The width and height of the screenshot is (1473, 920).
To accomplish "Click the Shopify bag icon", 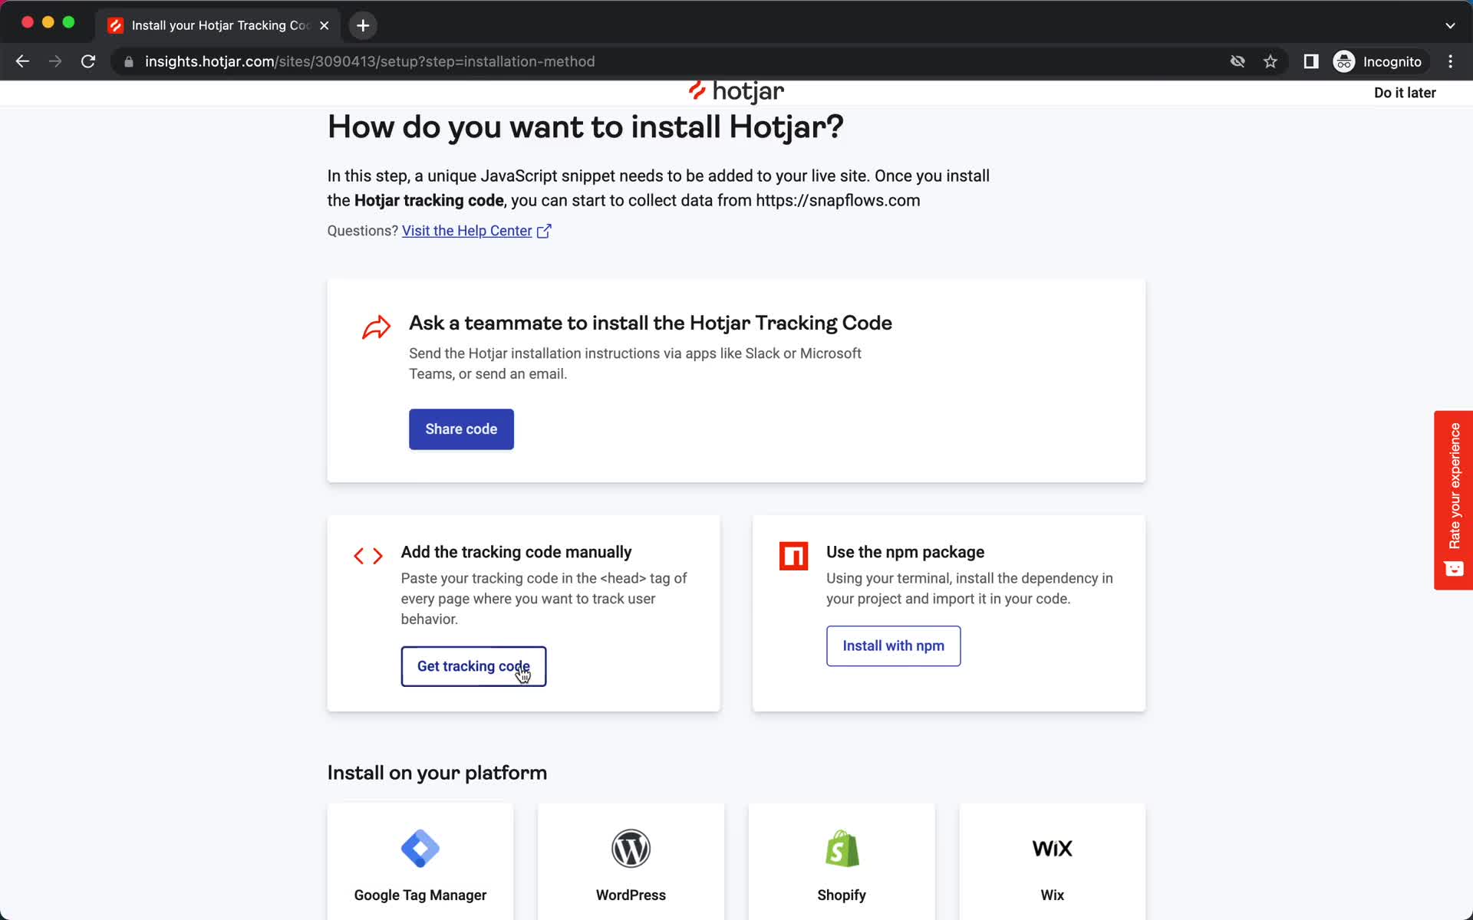I will click(x=842, y=848).
